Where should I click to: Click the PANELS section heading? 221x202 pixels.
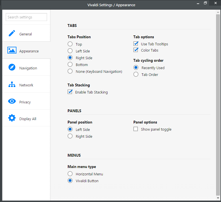coord(74,111)
